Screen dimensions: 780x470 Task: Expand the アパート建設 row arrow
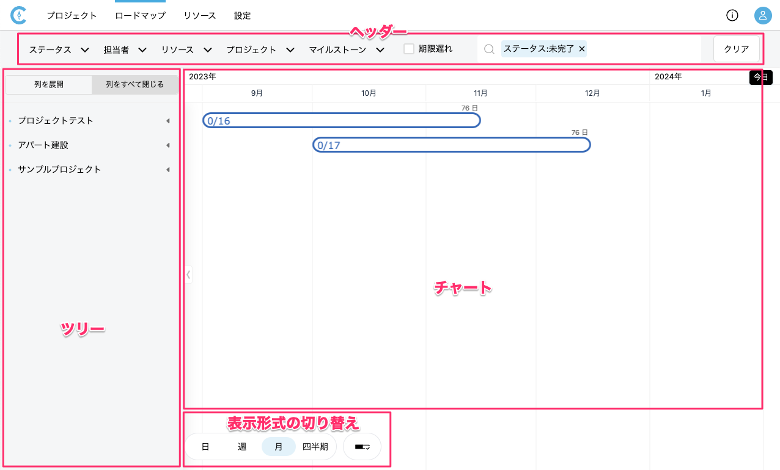(167, 145)
